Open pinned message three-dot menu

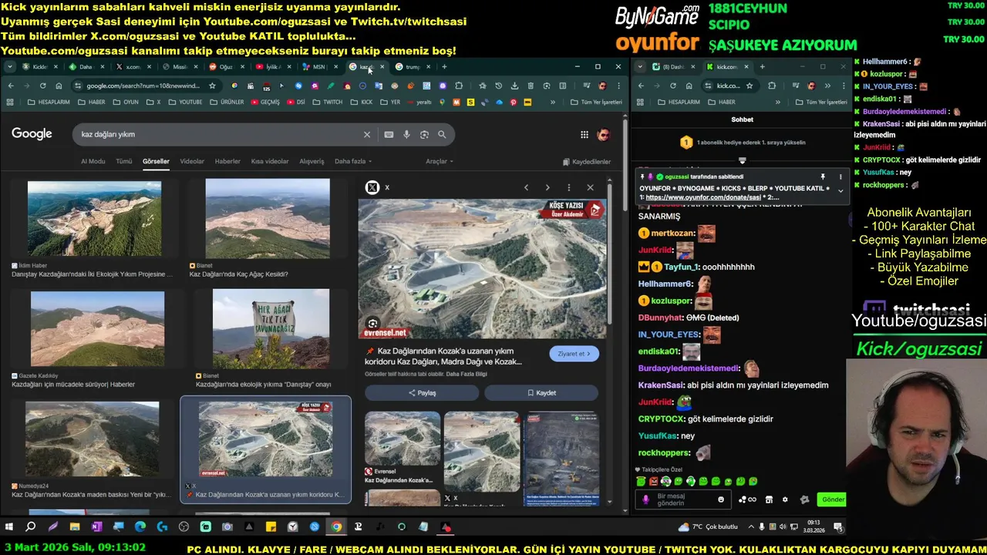(840, 177)
